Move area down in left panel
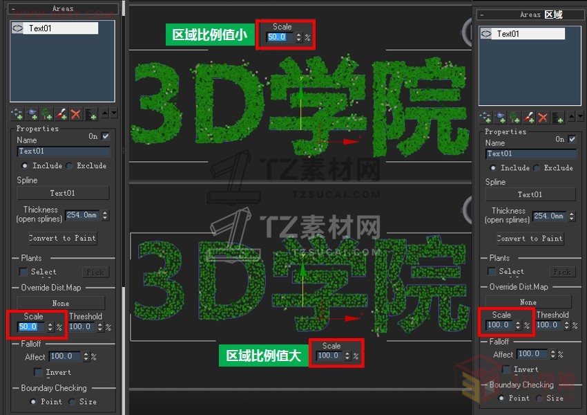 [114, 113]
